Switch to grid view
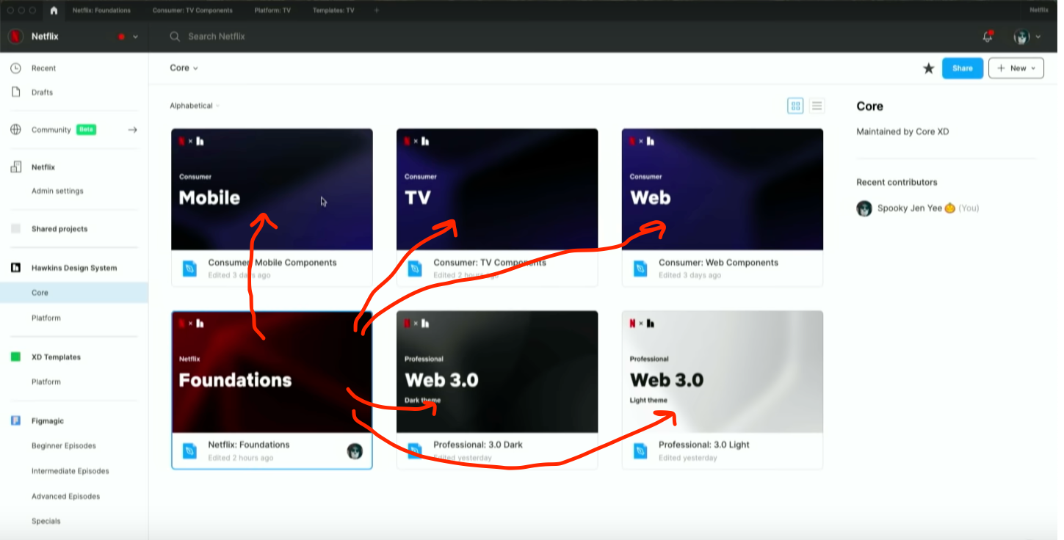Image resolution: width=1064 pixels, height=540 pixels. pyautogui.click(x=795, y=106)
